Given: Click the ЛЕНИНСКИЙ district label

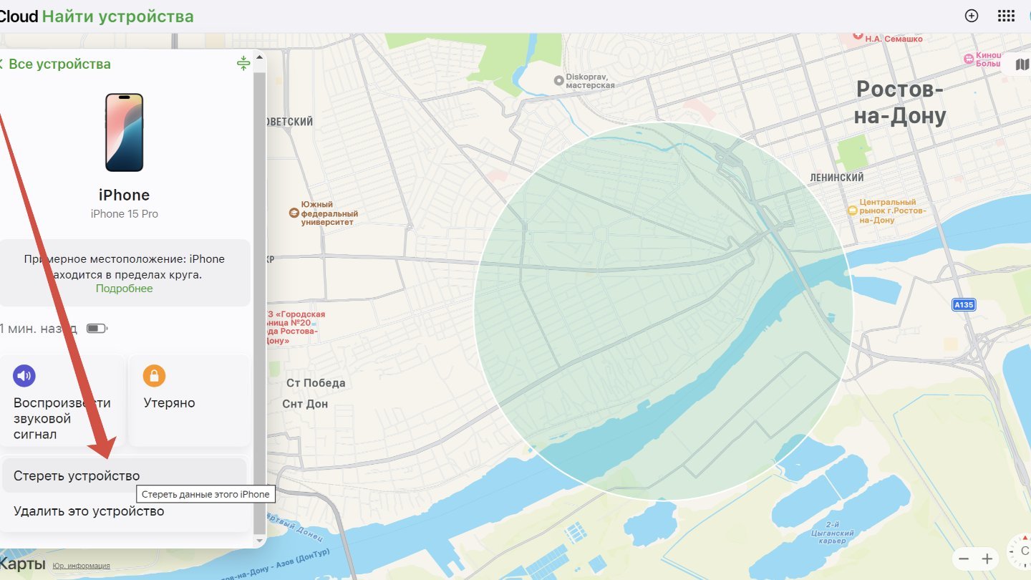Looking at the screenshot, I should pos(836,178).
